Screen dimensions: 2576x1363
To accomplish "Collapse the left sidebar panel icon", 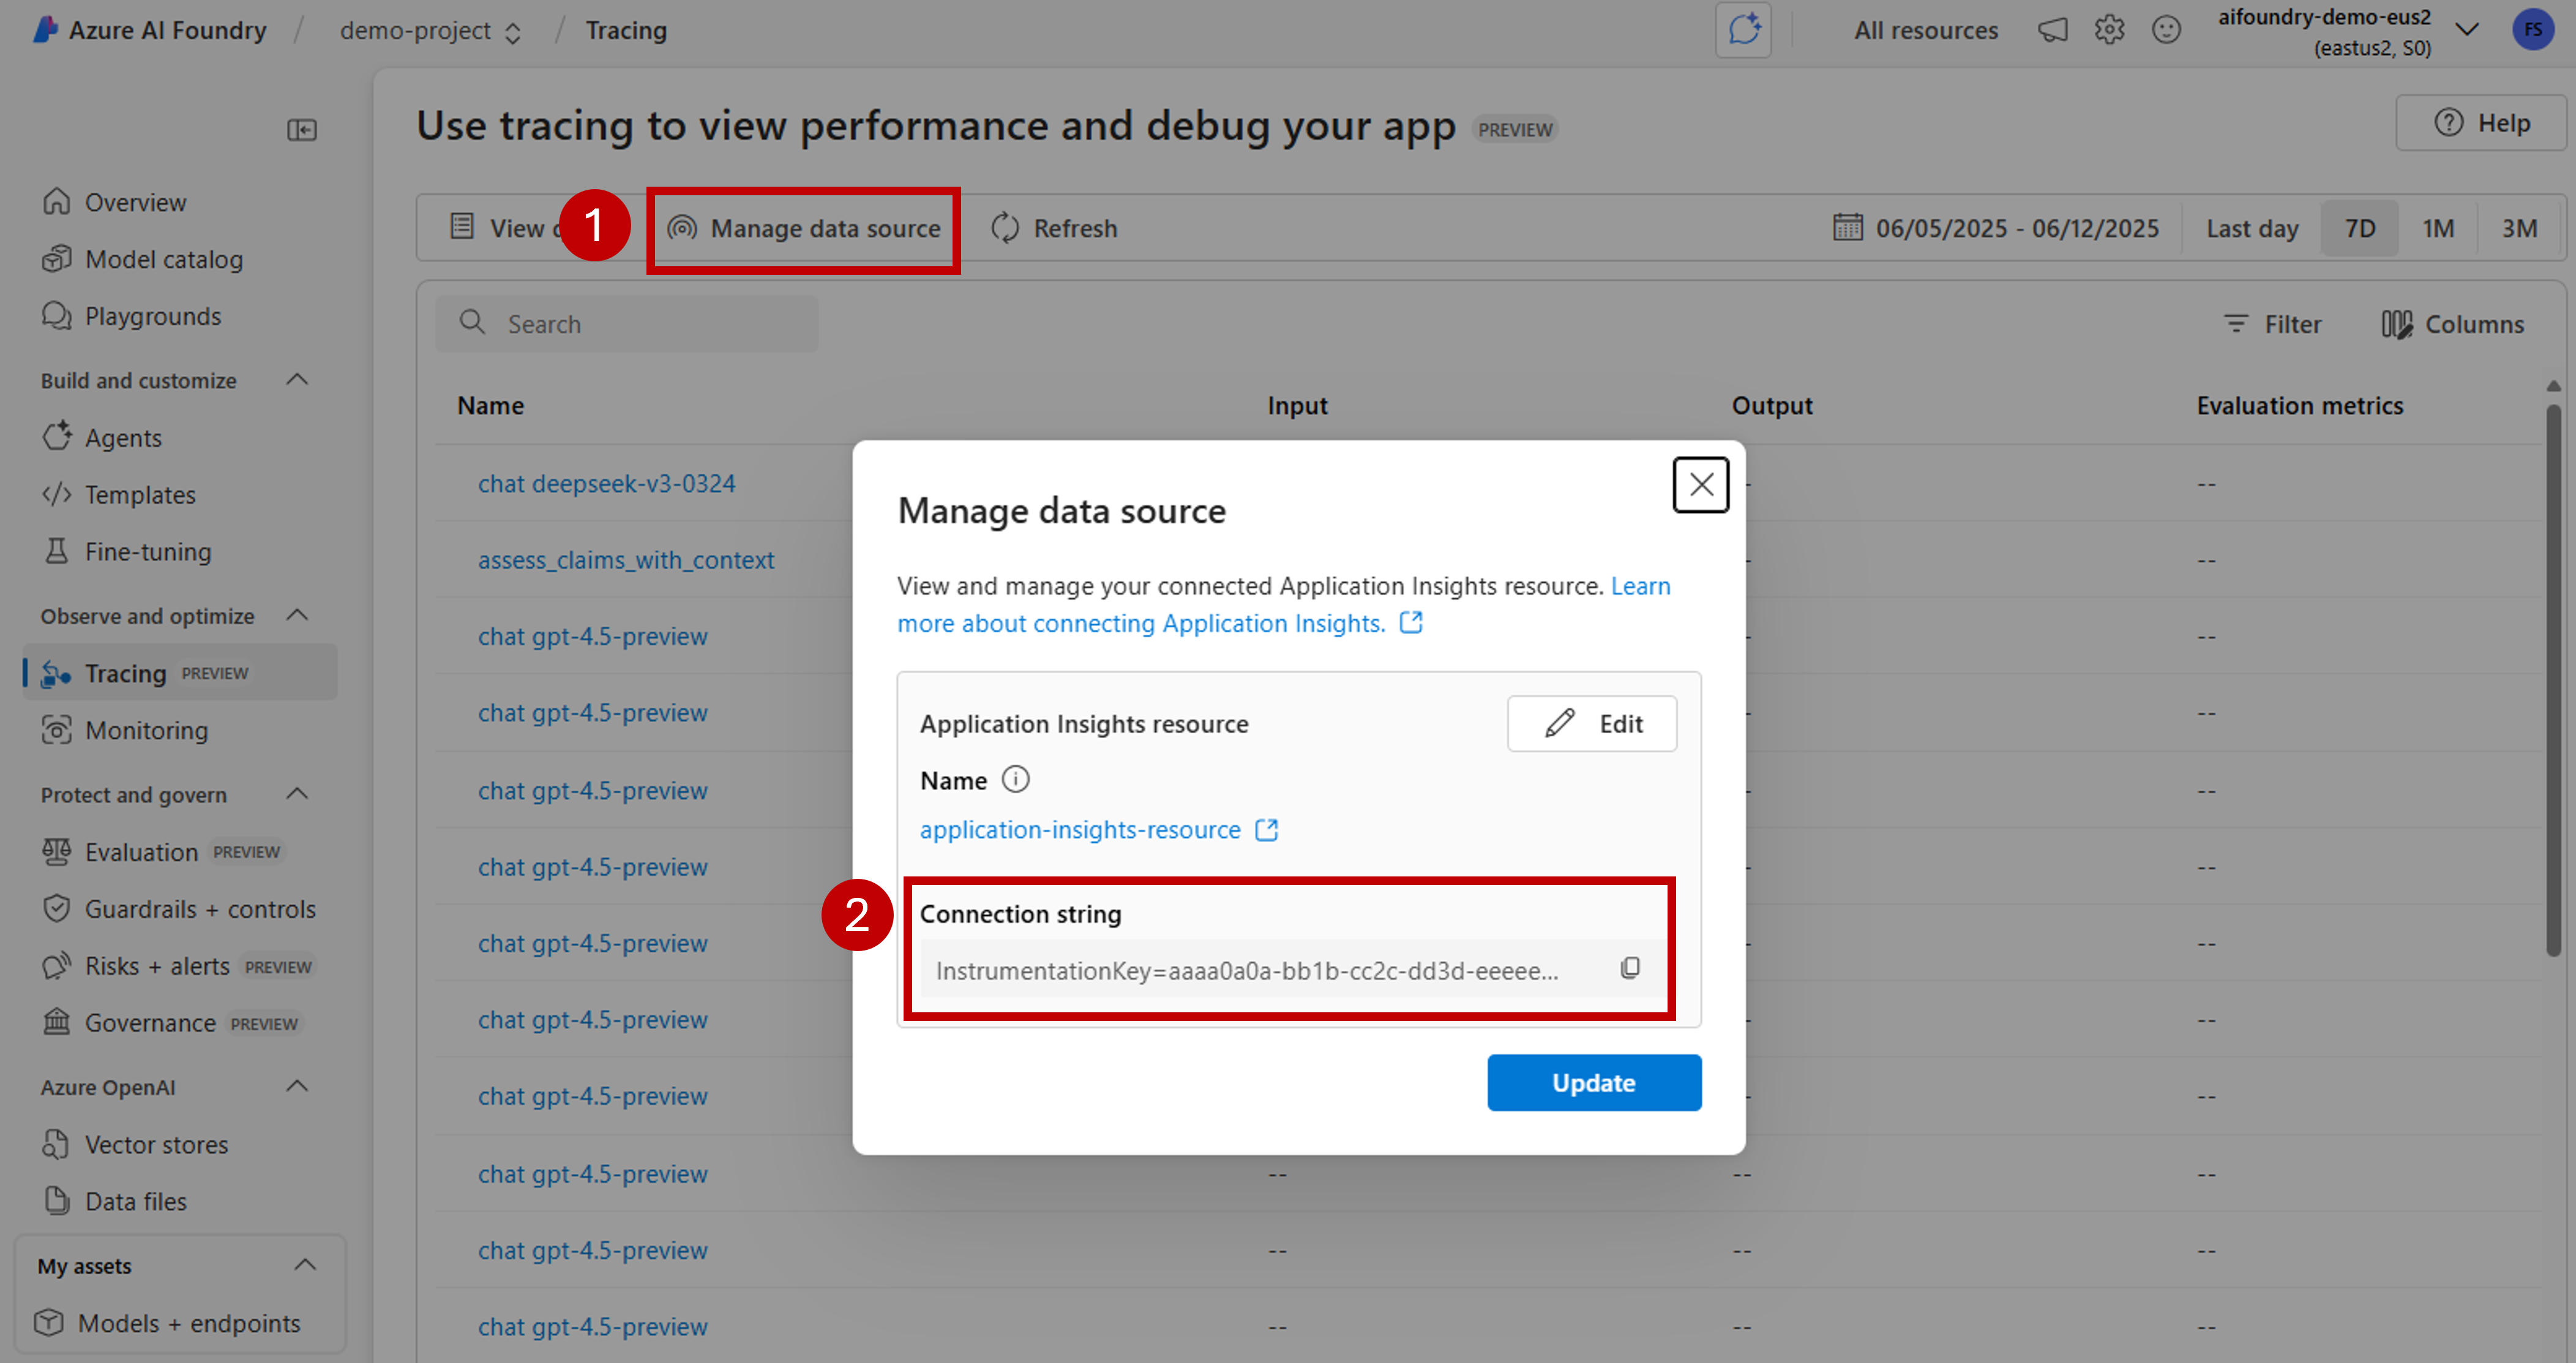I will point(301,130).
